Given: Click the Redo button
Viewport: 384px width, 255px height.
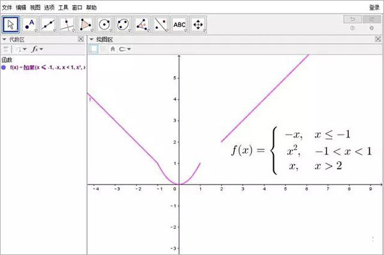Looking at the screenshot, I should [x=371, y=19].
